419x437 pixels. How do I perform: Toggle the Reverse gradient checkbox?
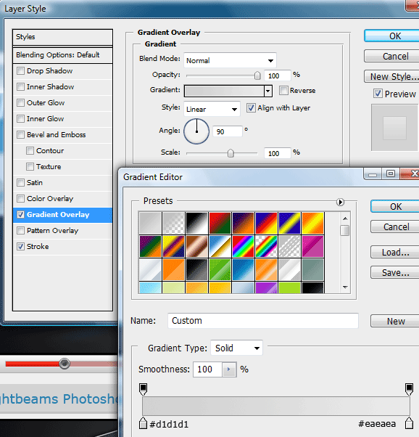[283, 90]
